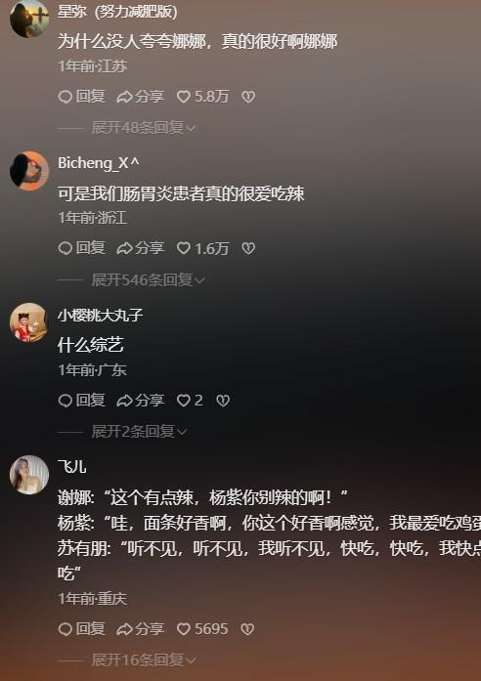Expand 546 replies under Bicheng_X^ comment
481x681 pixels.
[x=149, y=280]
